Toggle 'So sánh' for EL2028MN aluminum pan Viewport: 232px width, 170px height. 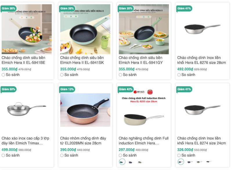click(x=62, y=156)
